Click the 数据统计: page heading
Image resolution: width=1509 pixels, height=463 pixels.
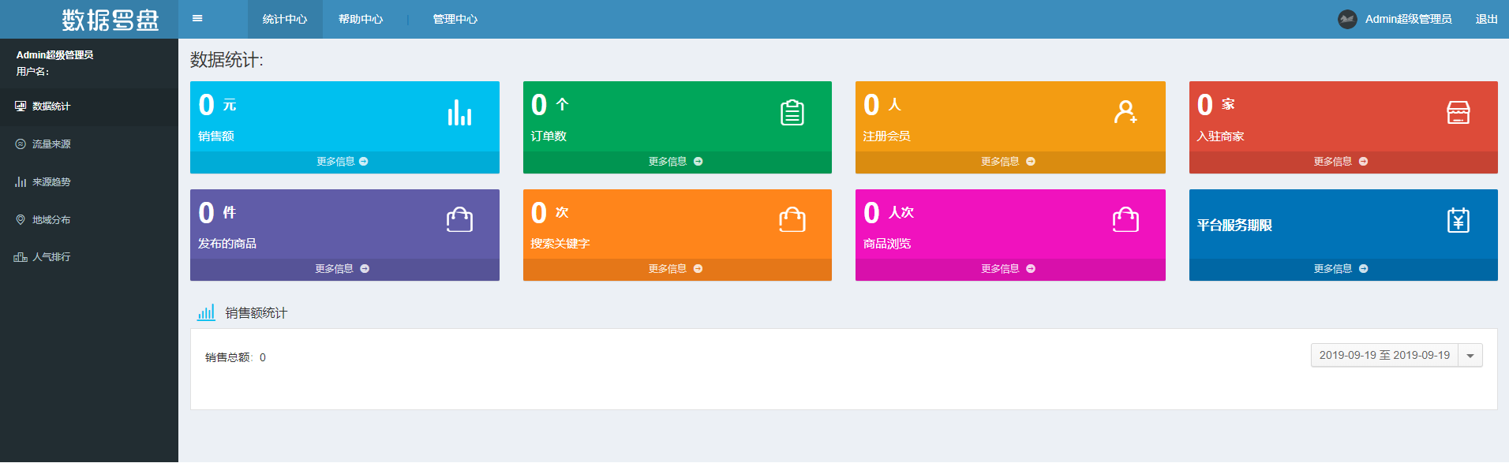227,60
